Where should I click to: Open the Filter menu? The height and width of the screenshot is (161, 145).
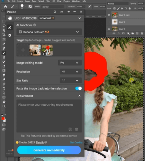pos(48,1)
